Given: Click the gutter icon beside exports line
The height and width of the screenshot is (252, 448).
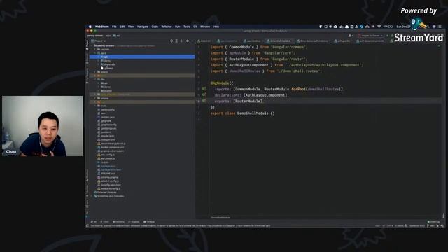Looking at the screenshot, I should 204,101.
